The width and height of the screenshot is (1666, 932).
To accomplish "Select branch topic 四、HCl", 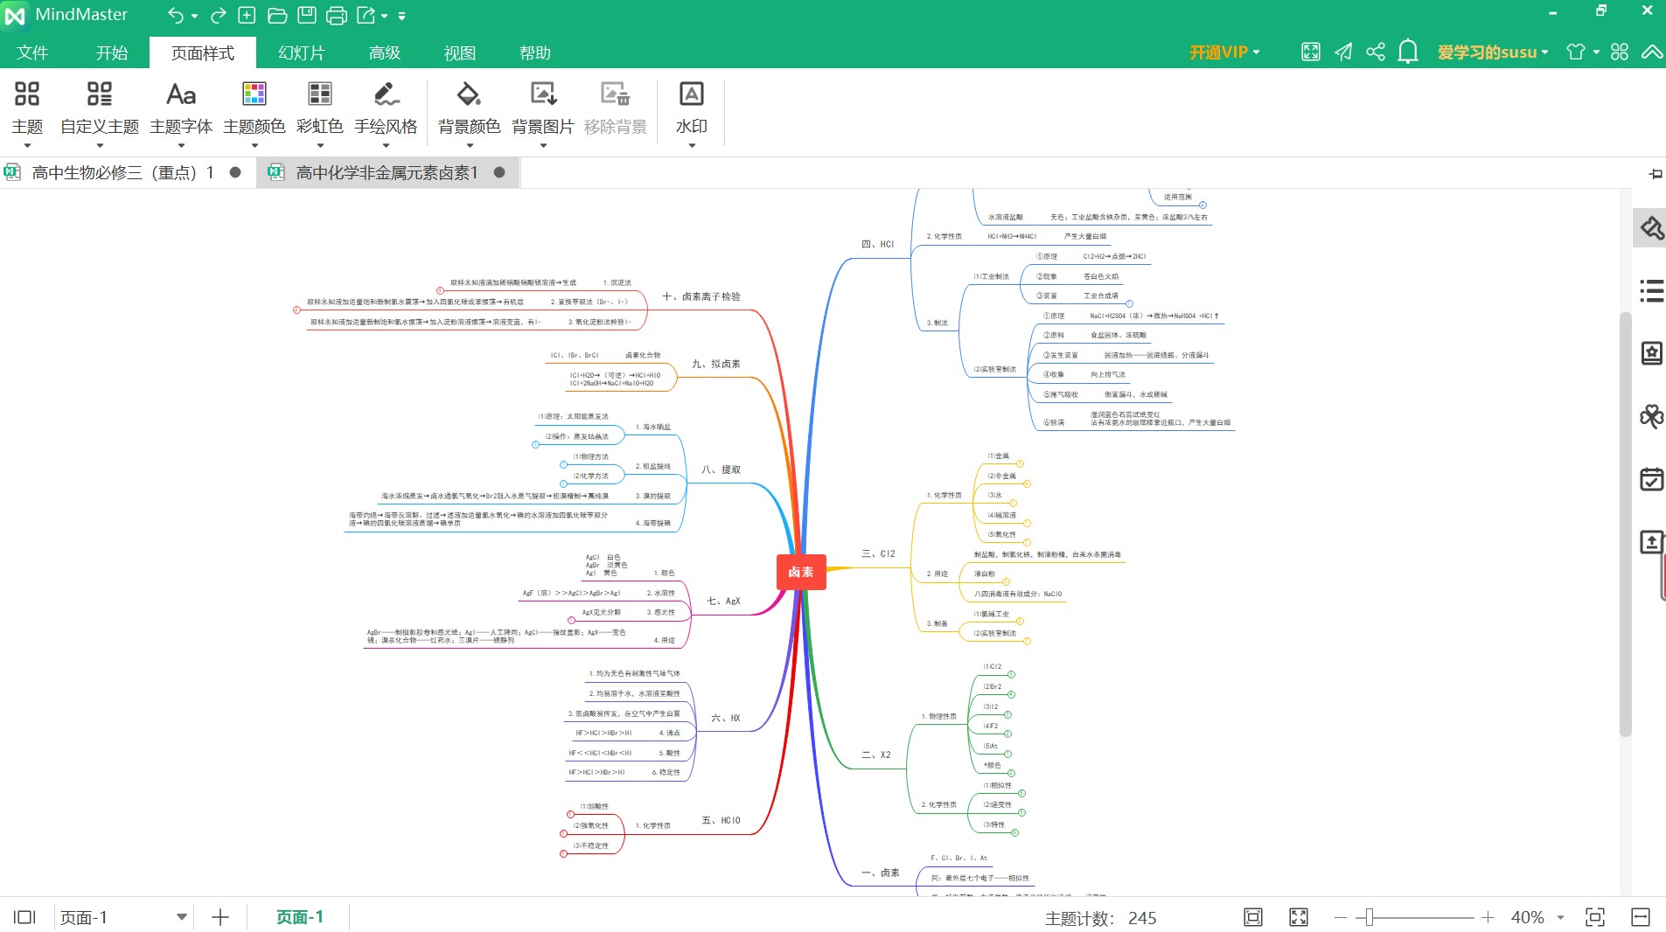I will (878, 244).
